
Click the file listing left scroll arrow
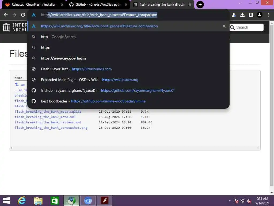pos(12,148)
